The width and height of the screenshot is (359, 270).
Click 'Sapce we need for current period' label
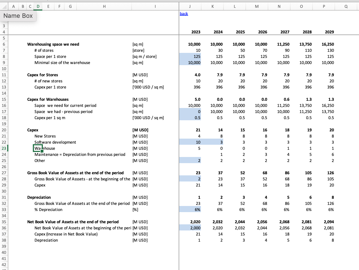pos(65,105)
